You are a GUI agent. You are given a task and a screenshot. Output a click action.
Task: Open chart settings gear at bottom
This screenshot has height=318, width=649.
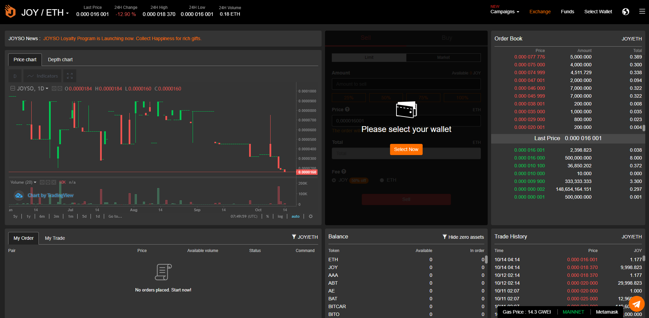click(x=310, y=216)
